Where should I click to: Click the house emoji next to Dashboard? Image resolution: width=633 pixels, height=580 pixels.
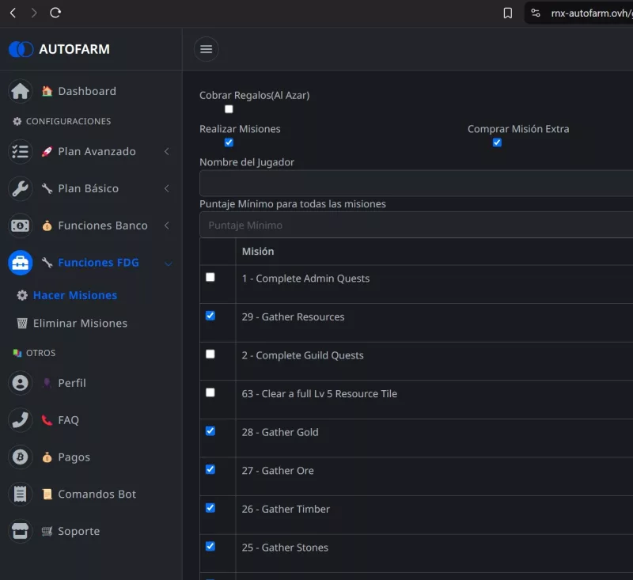click(47, 91)
